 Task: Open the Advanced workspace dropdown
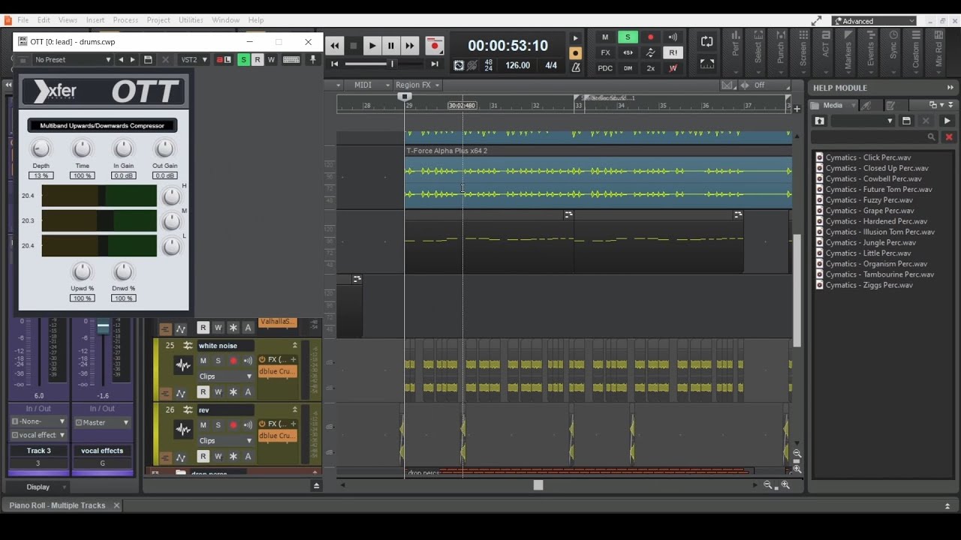[874, 21]
